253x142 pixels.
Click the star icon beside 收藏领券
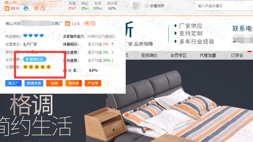pos(147,6)
